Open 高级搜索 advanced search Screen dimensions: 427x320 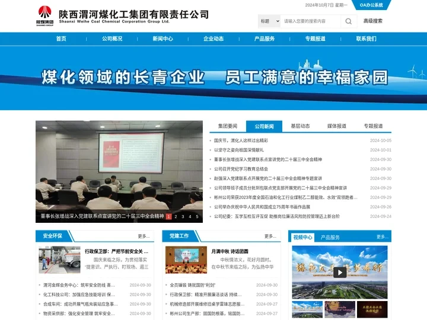(373, 21)
